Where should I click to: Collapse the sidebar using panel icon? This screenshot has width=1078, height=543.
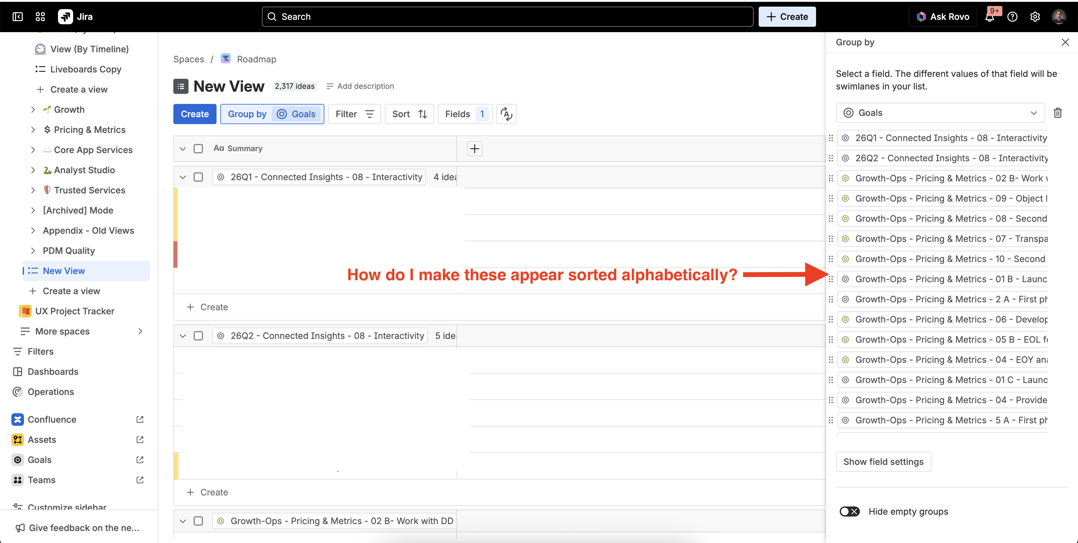tap(18, 17)
